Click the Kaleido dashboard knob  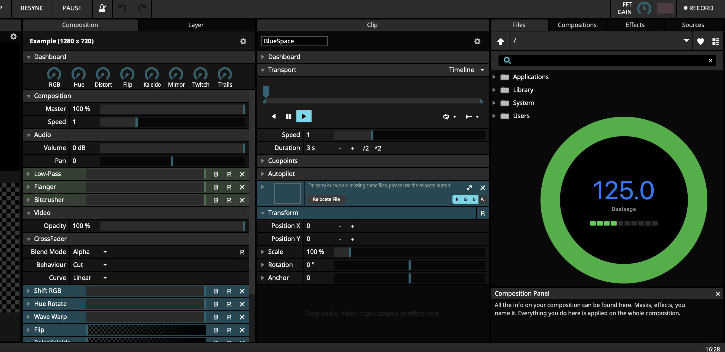pos(152,74)
